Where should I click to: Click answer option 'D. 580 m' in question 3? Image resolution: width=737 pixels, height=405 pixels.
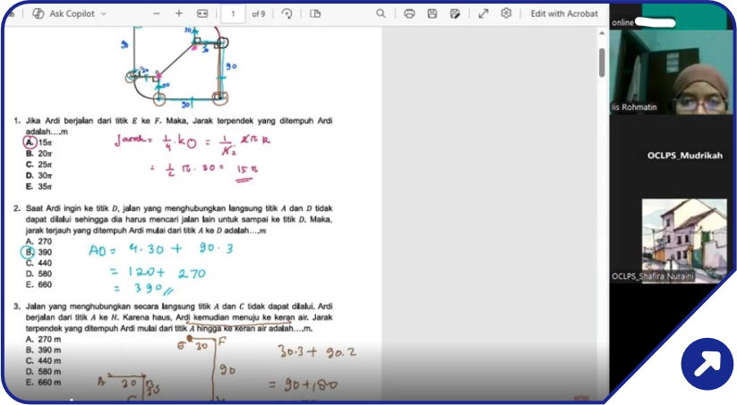pos(43,371)
